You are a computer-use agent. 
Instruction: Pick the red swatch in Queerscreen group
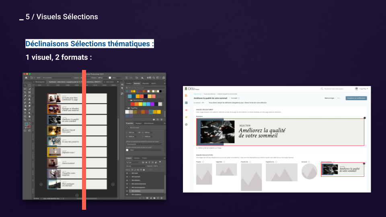coord(132,104)
